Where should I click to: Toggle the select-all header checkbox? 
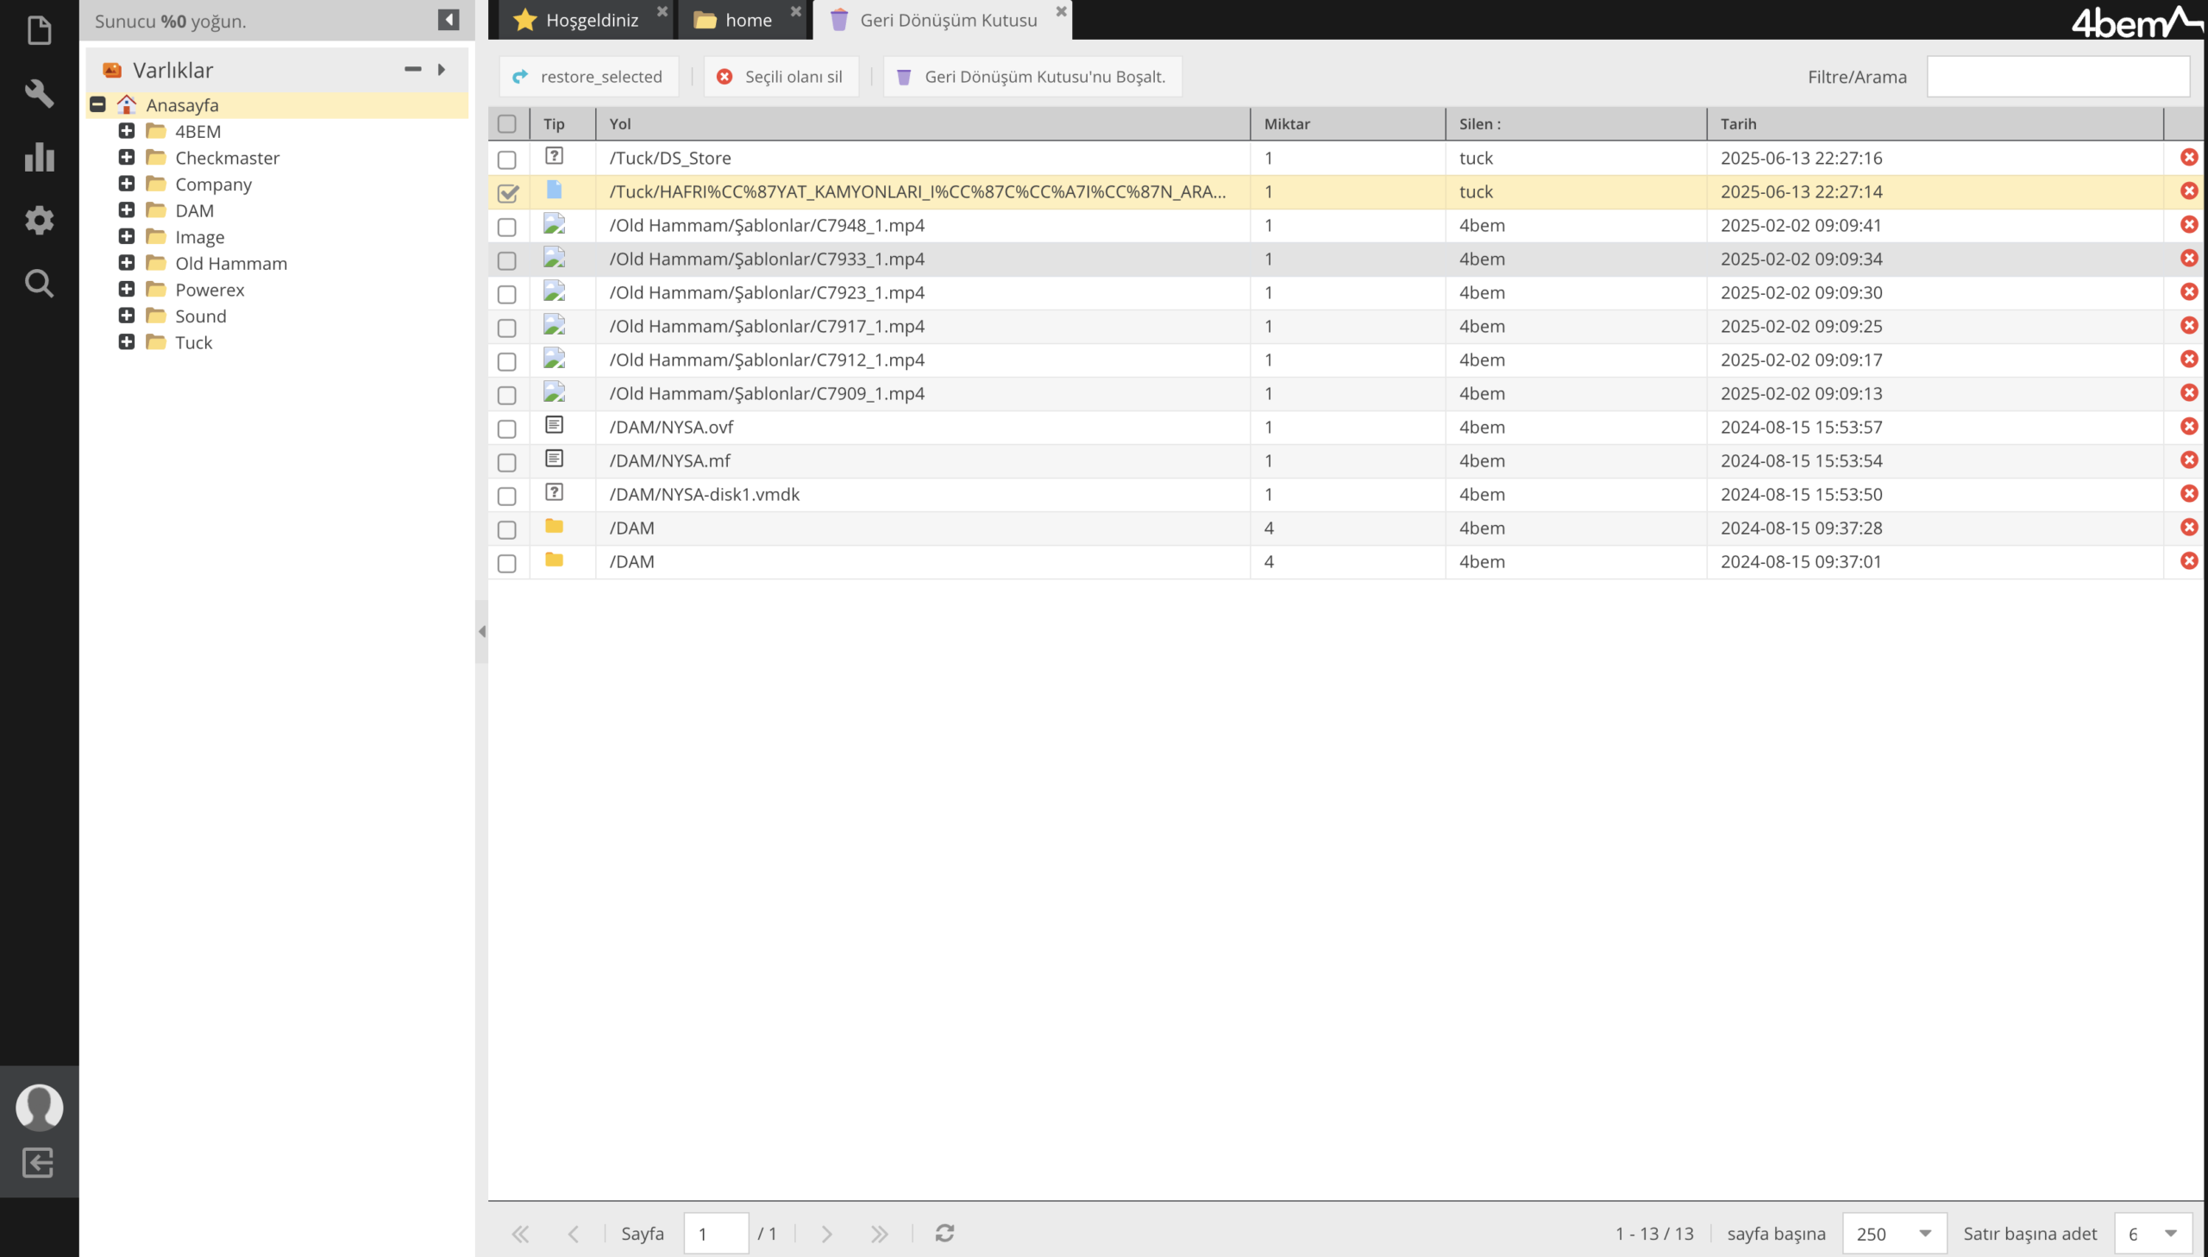coord(507,124)
